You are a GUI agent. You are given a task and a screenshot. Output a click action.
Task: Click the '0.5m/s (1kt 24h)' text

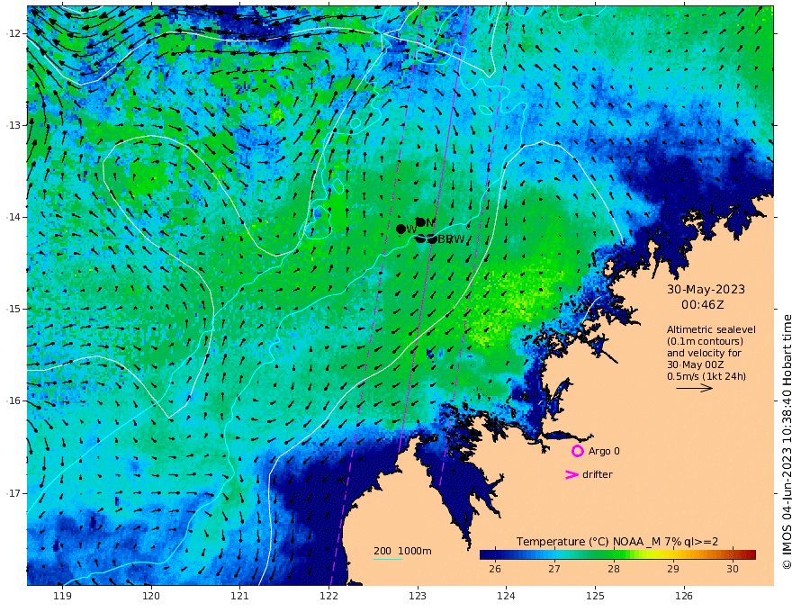click(x=706, y=376)
